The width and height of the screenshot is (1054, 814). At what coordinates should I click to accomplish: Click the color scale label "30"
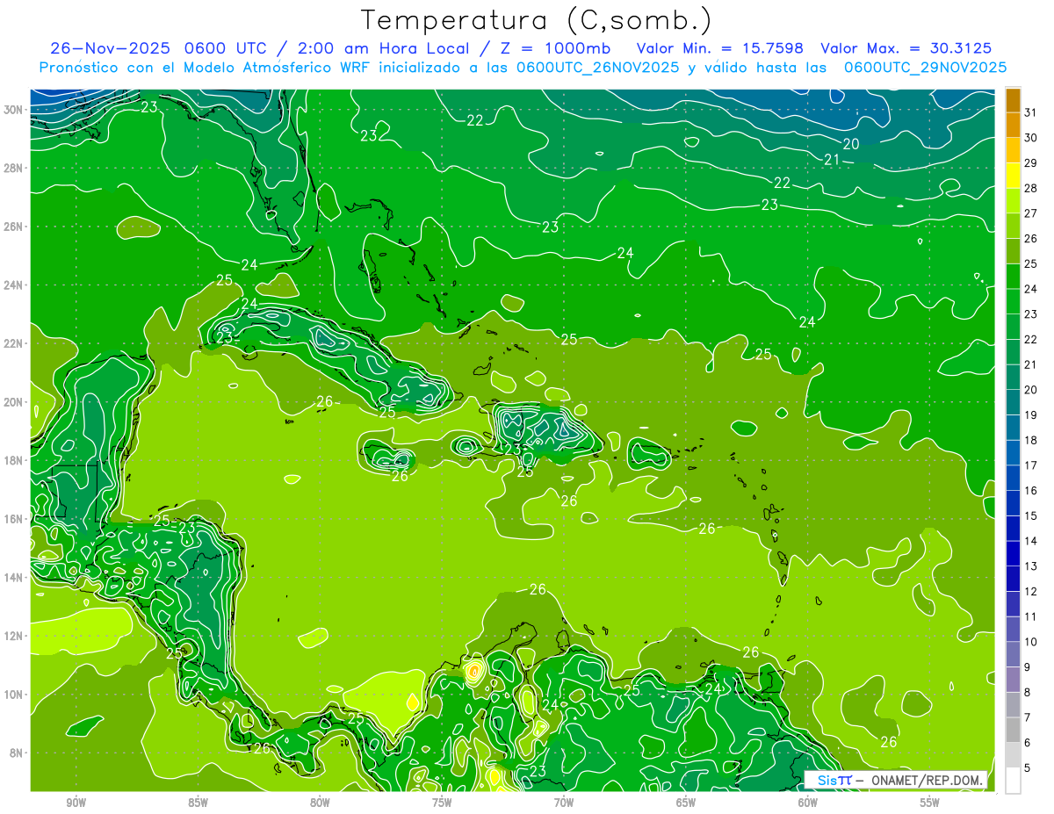click(x=1031, y=137)
